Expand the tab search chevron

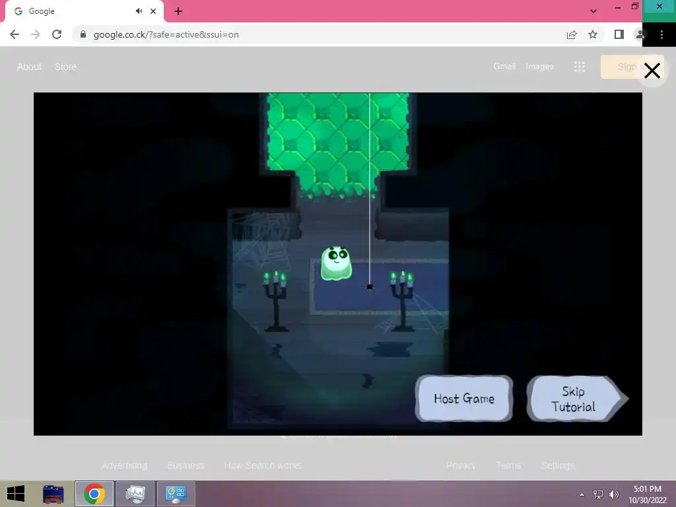(593, 11)
